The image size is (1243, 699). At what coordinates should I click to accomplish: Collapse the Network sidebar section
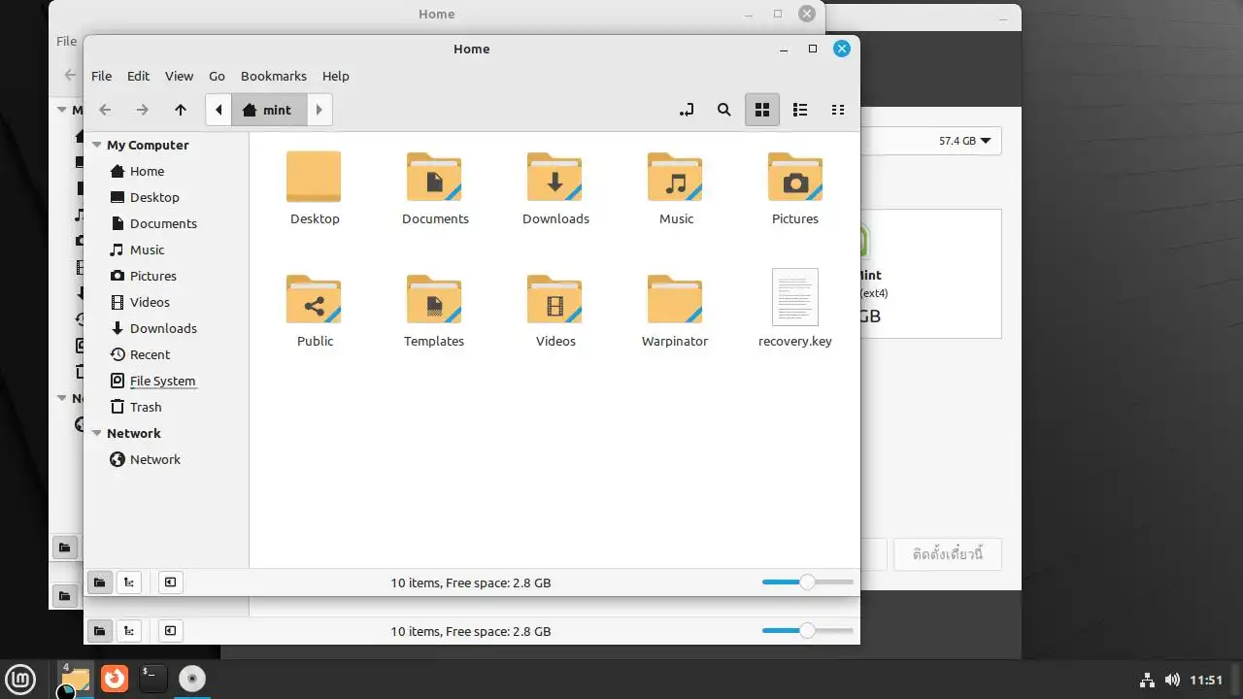(x=96, y=433)
